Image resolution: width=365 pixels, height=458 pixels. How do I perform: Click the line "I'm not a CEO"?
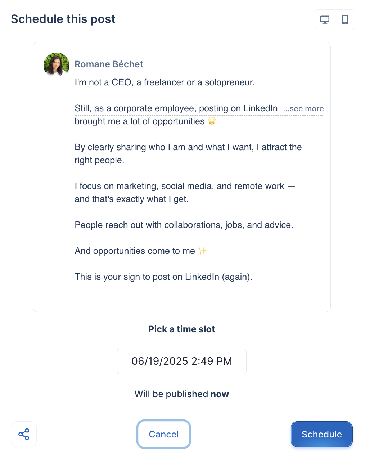coord(165,82)
